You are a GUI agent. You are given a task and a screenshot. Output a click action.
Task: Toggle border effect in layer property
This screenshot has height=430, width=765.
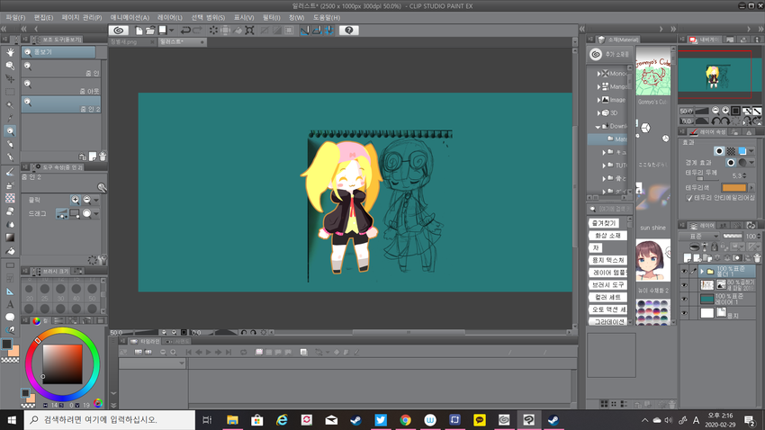click(x=719, y=151)
